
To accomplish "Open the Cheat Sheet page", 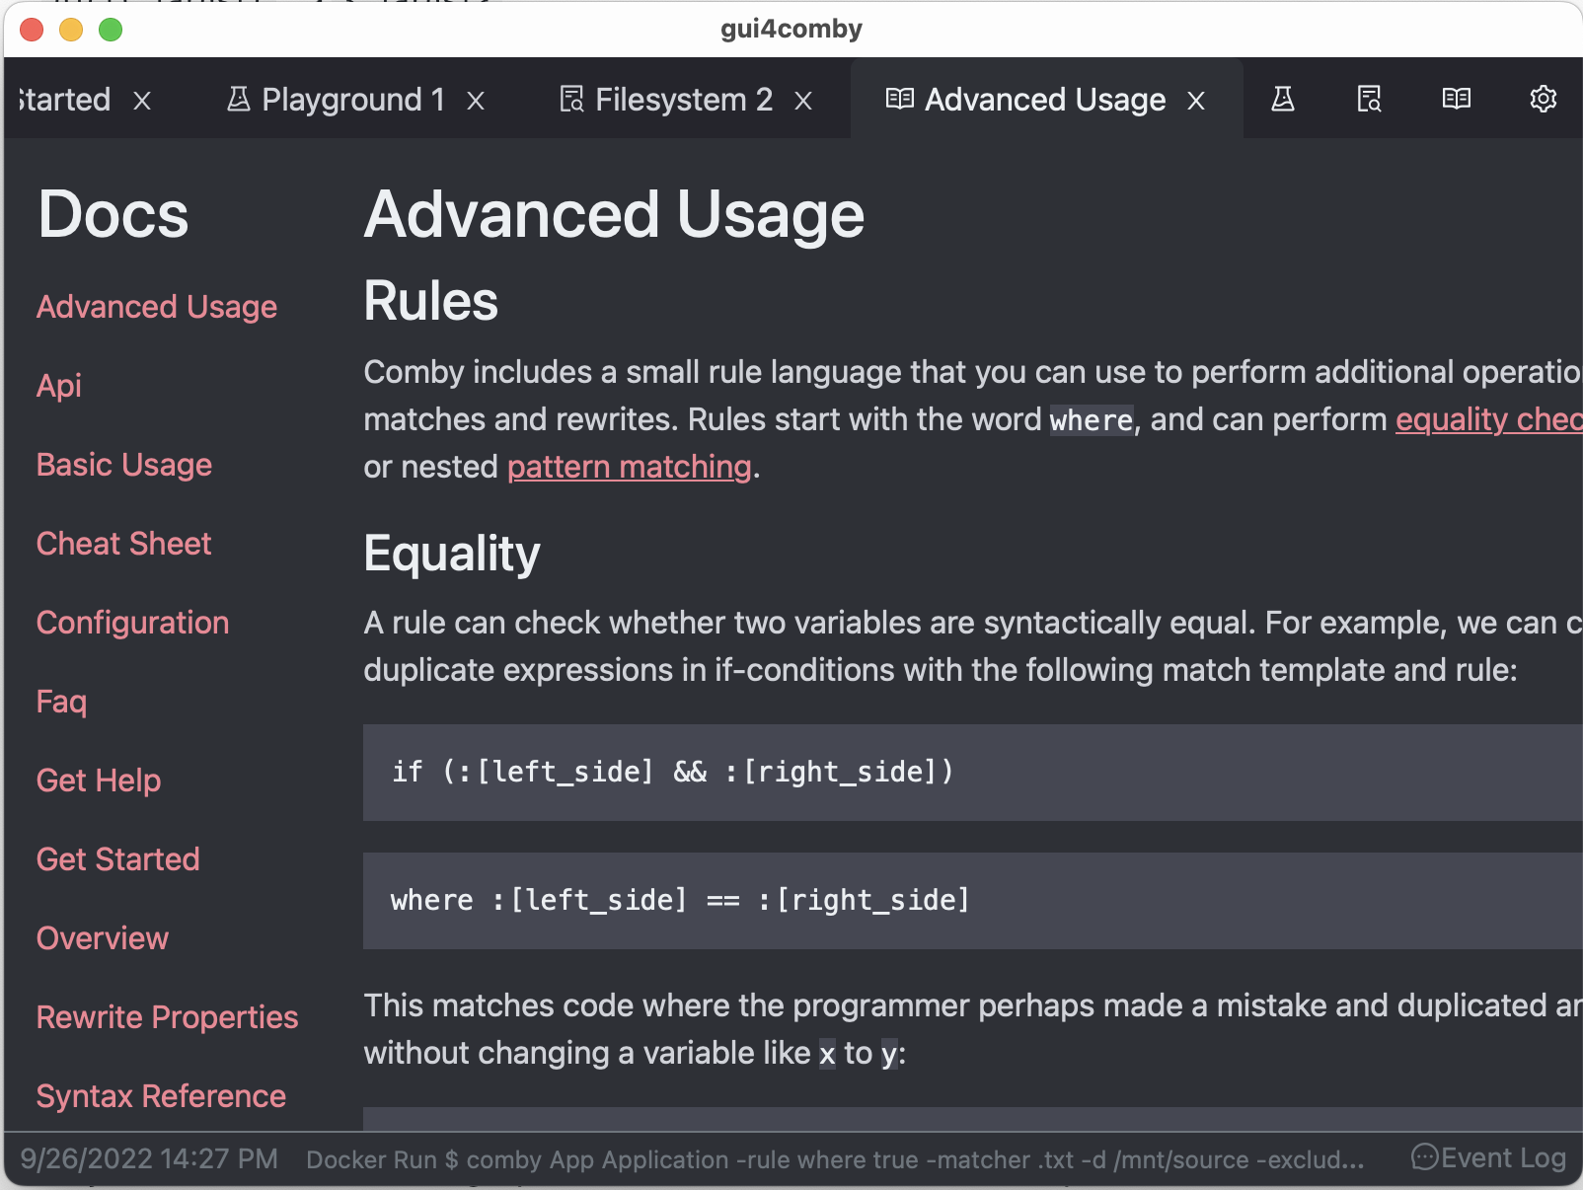I will click(123, 544).
